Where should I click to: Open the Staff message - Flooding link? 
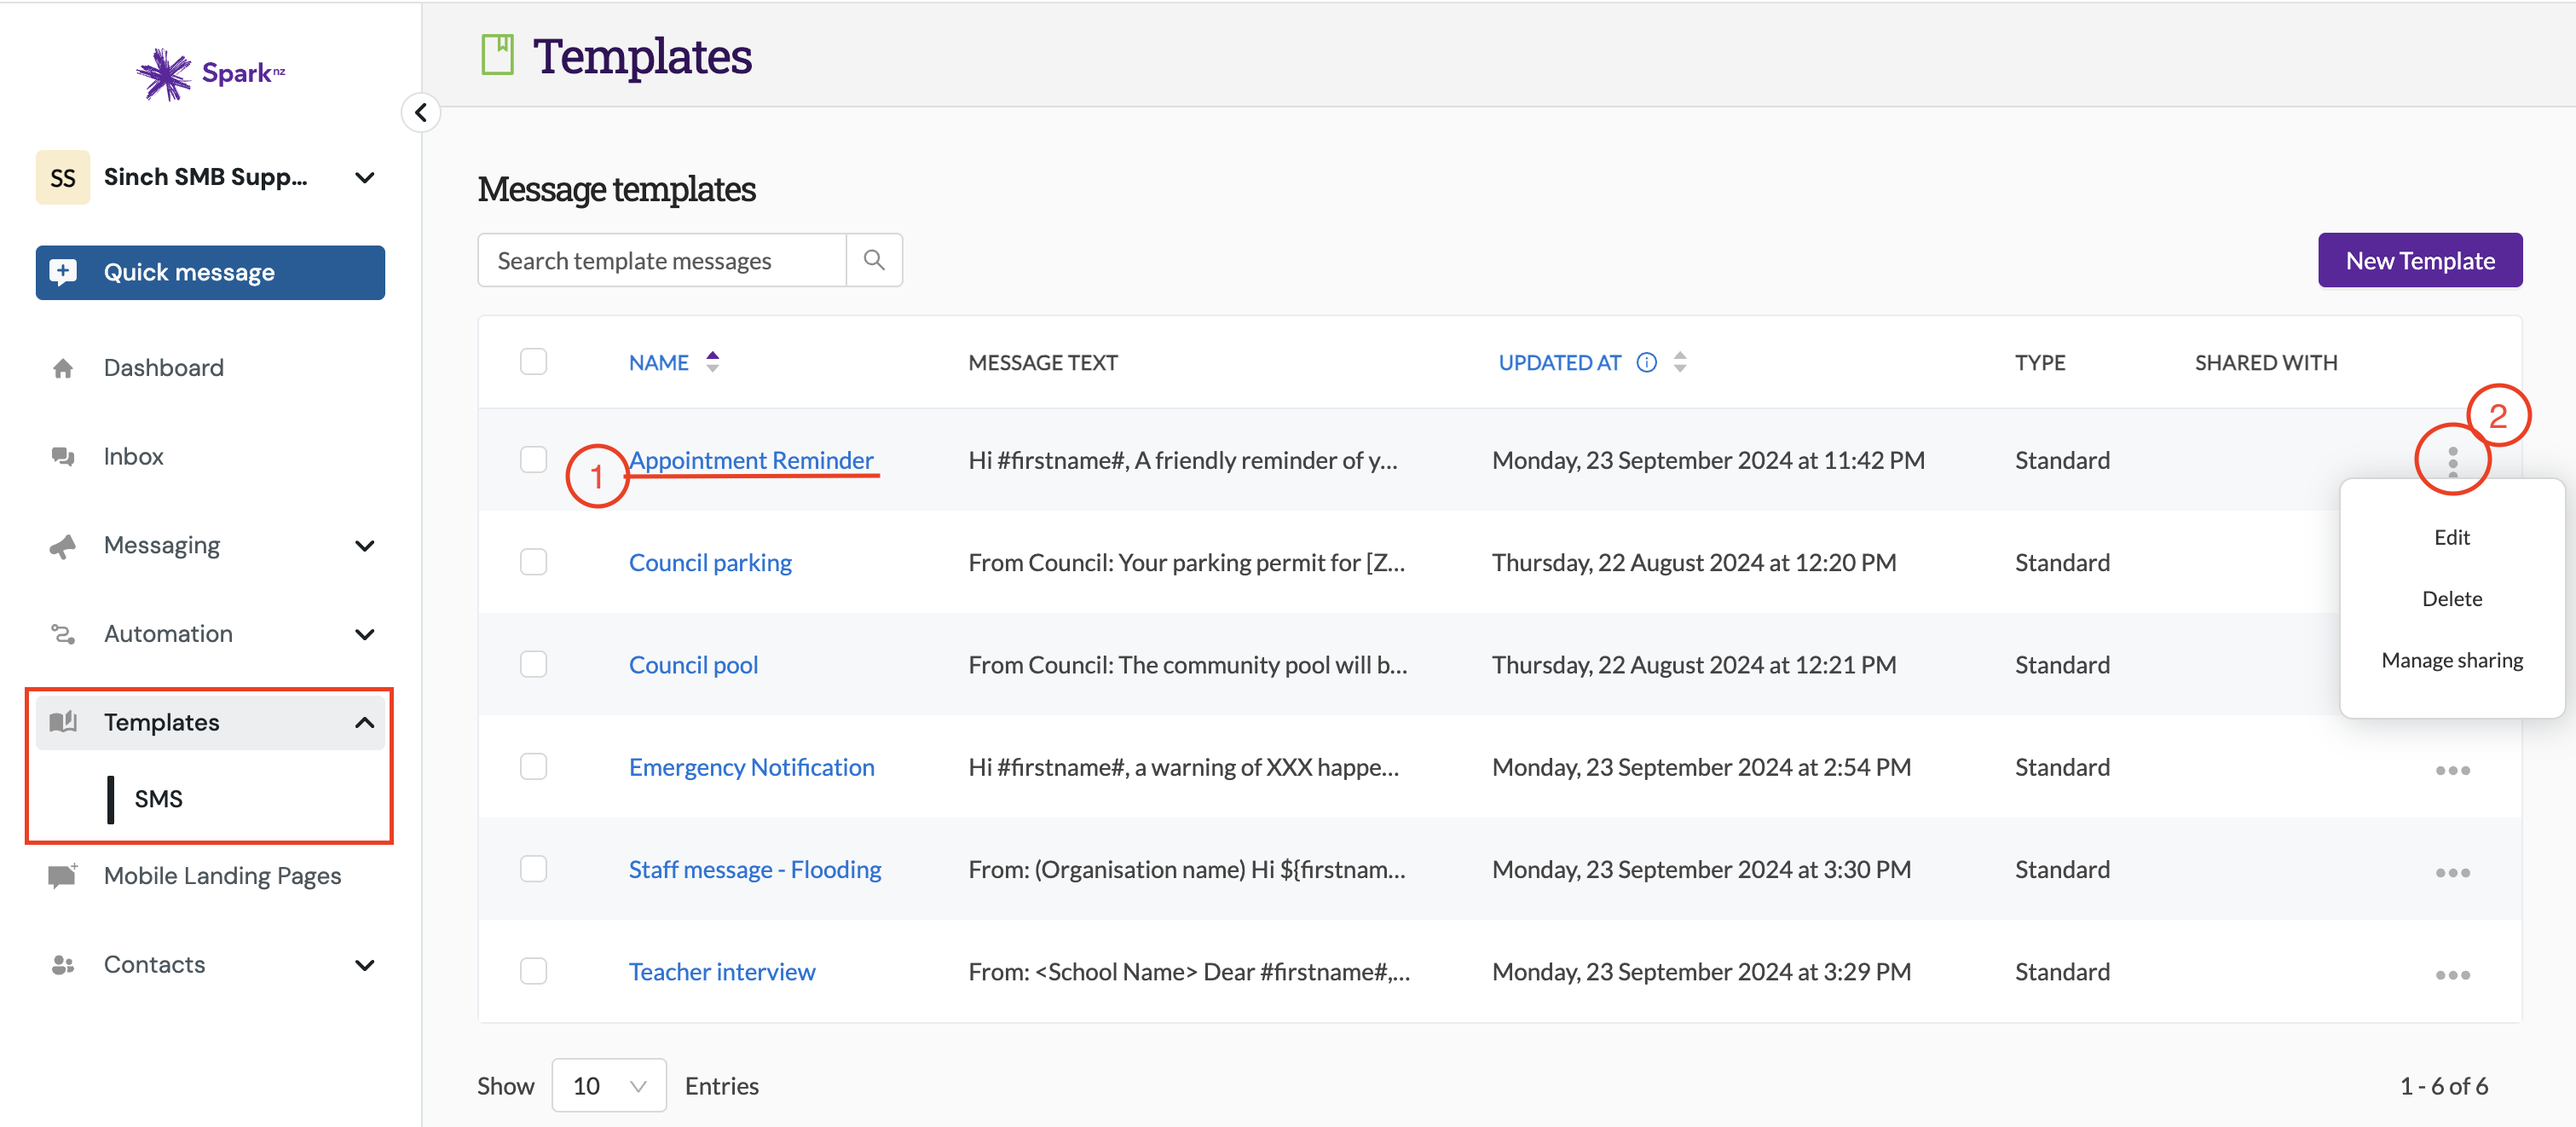(x=755, y=869)
